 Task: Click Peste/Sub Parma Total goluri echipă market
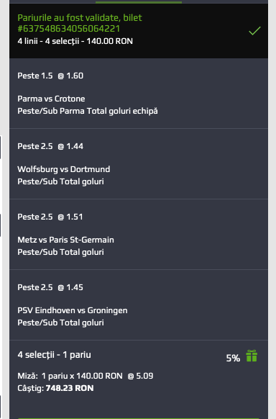(x=88, y=111)
